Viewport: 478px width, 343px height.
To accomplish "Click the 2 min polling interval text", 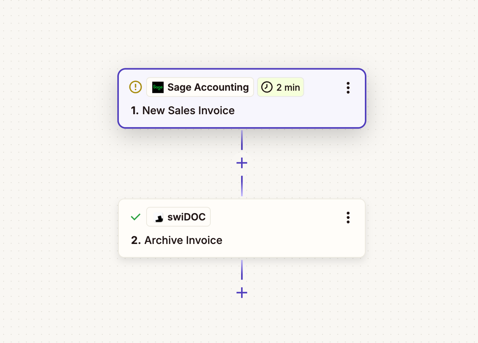I will 288,88.
